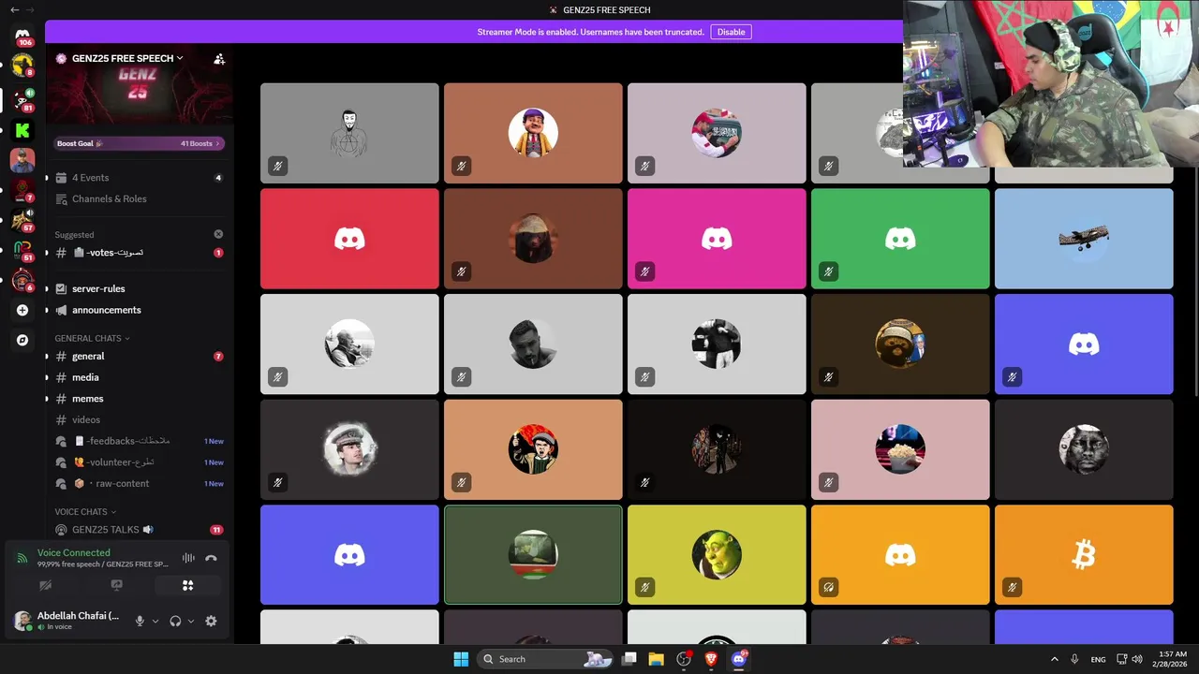Open the Windows Start menu
The height and width of the screenshot is (674, 1199).
coord(461,659)
